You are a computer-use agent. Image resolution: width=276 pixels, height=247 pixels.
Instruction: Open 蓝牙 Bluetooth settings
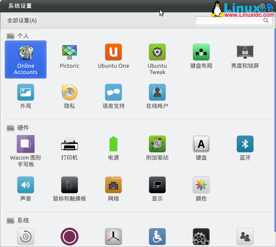[x=245, y=148]
